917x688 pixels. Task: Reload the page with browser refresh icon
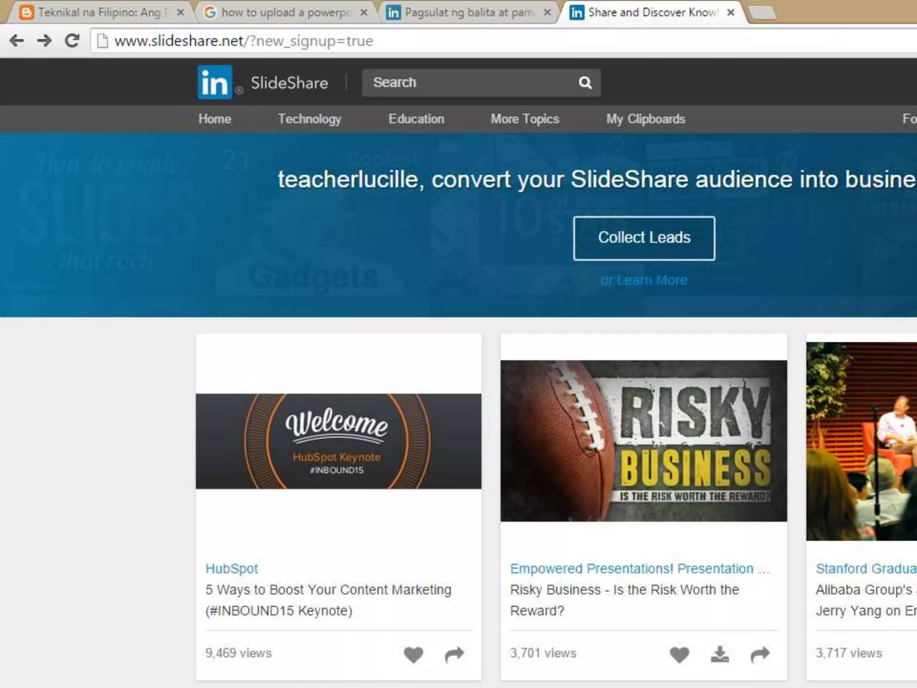[72, 41]
